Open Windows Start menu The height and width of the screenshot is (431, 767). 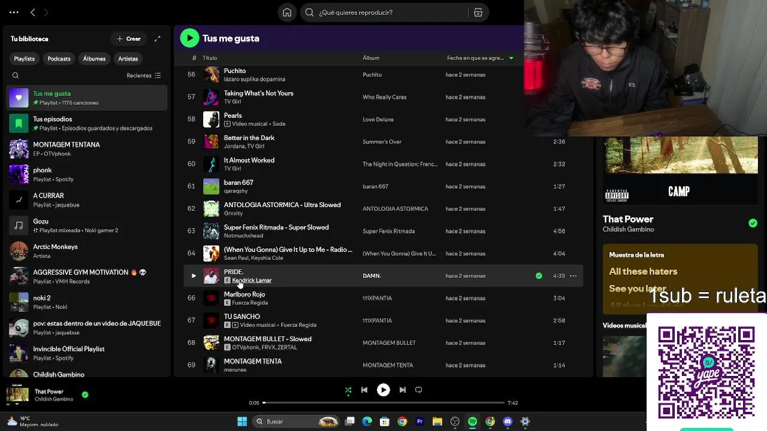coord(242,421)
